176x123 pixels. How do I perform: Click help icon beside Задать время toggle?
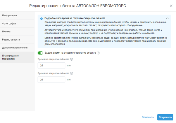pyautogui.click(x=98, y=53)
